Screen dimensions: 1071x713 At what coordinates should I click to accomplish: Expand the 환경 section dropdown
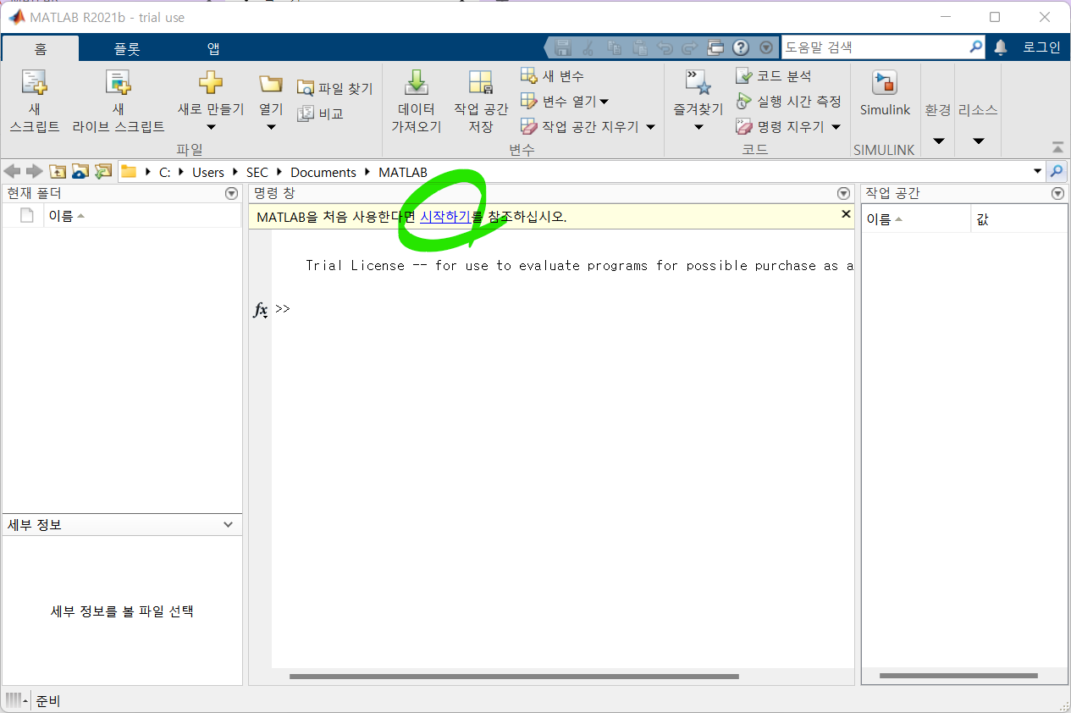(938, 141)
